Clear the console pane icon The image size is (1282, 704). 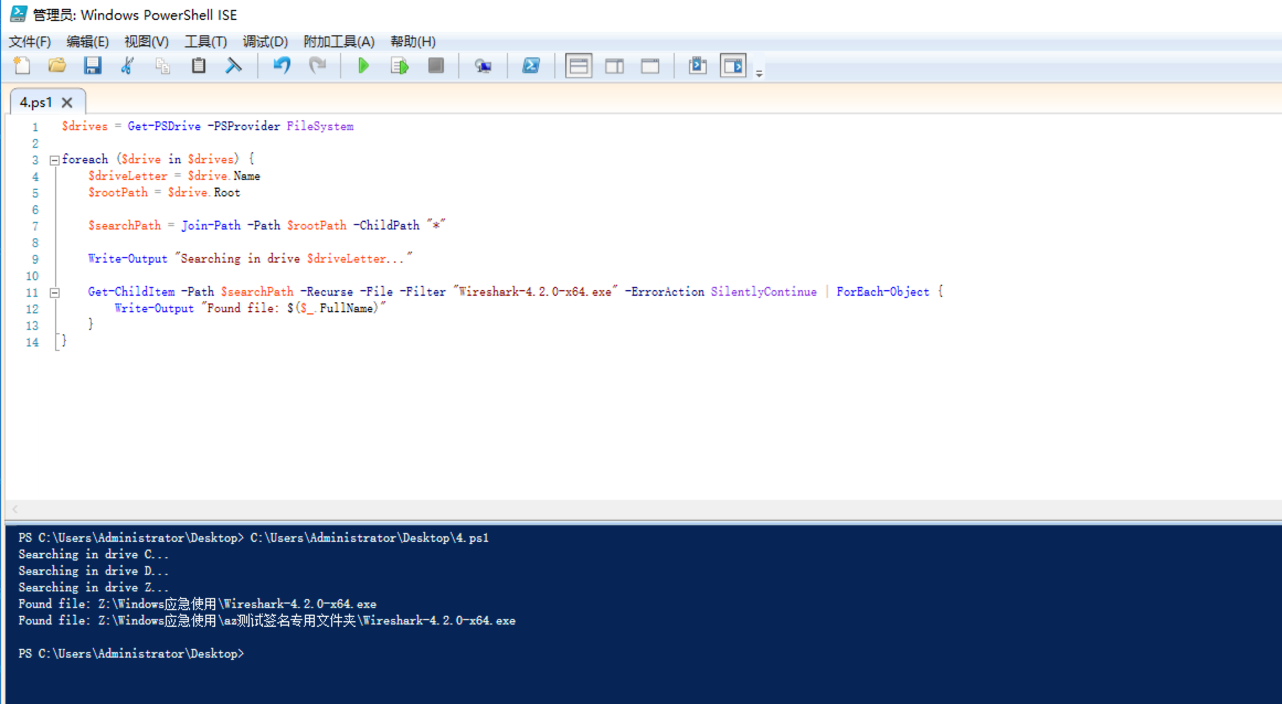point(234,66)
